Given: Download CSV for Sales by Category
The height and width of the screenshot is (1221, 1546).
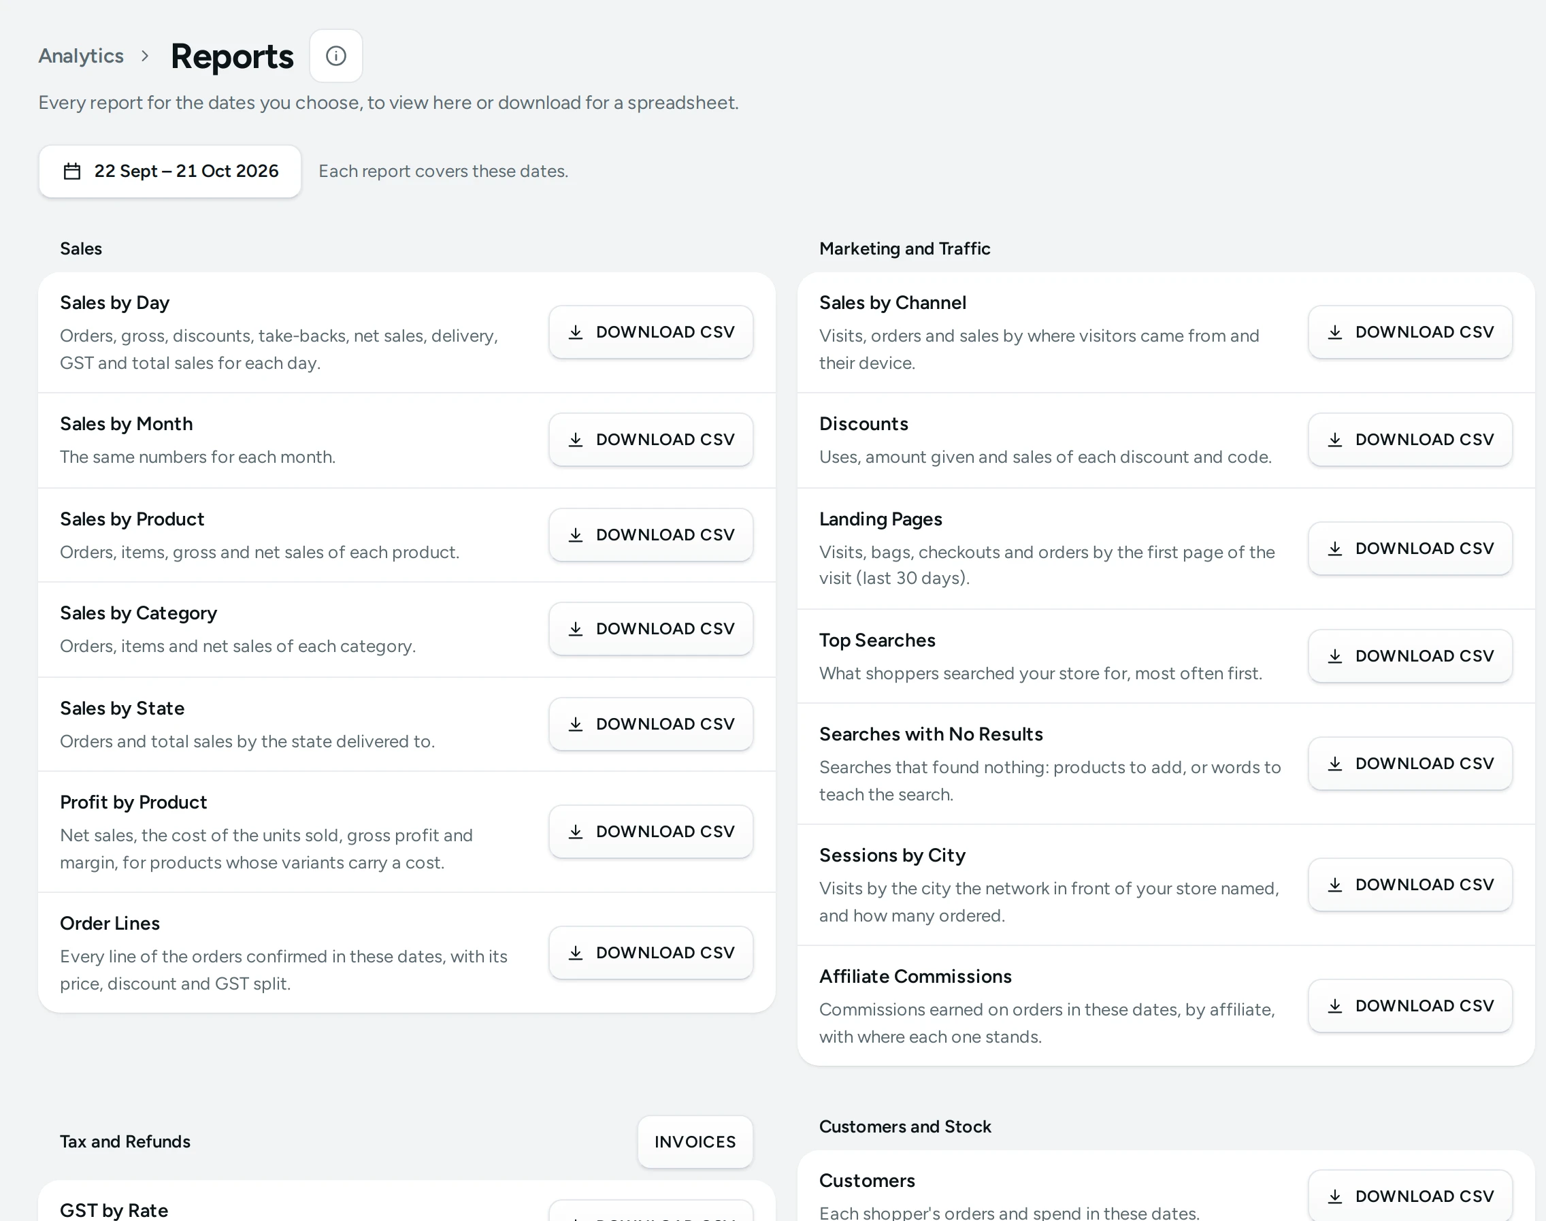Looking at the screenshot, I should click(x=651, y=629).
